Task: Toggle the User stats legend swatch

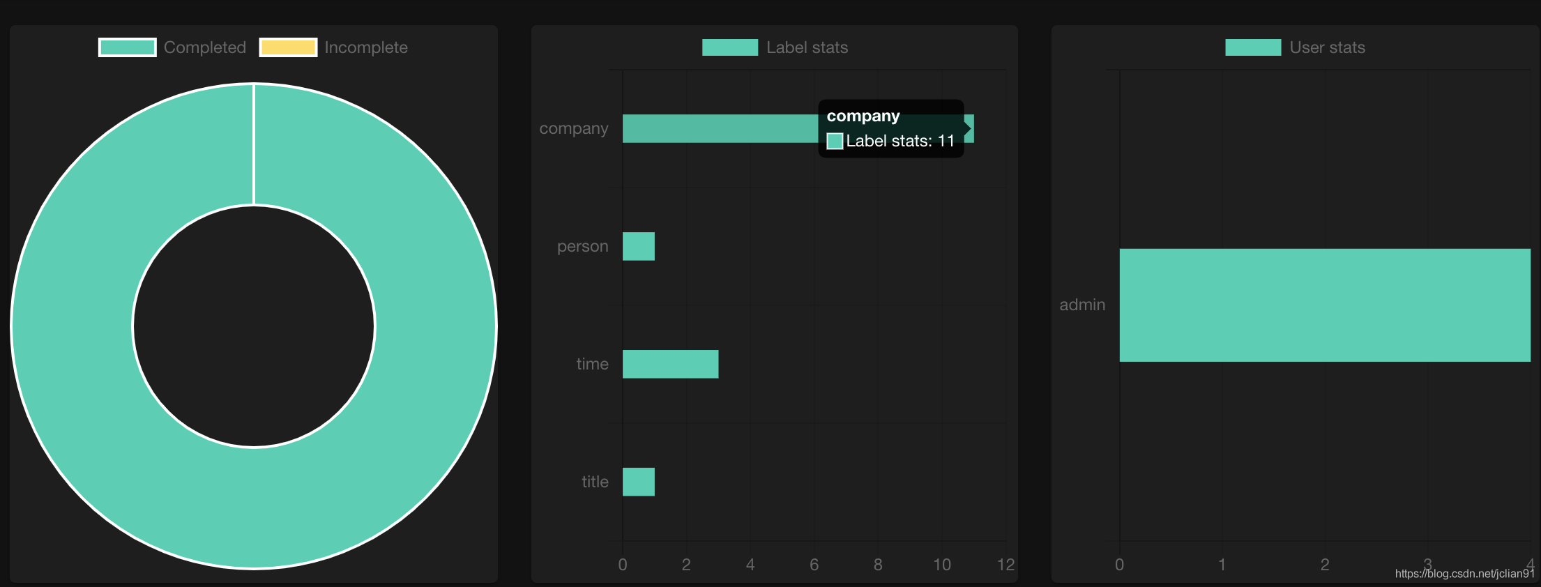Action: coord(1253,47)
